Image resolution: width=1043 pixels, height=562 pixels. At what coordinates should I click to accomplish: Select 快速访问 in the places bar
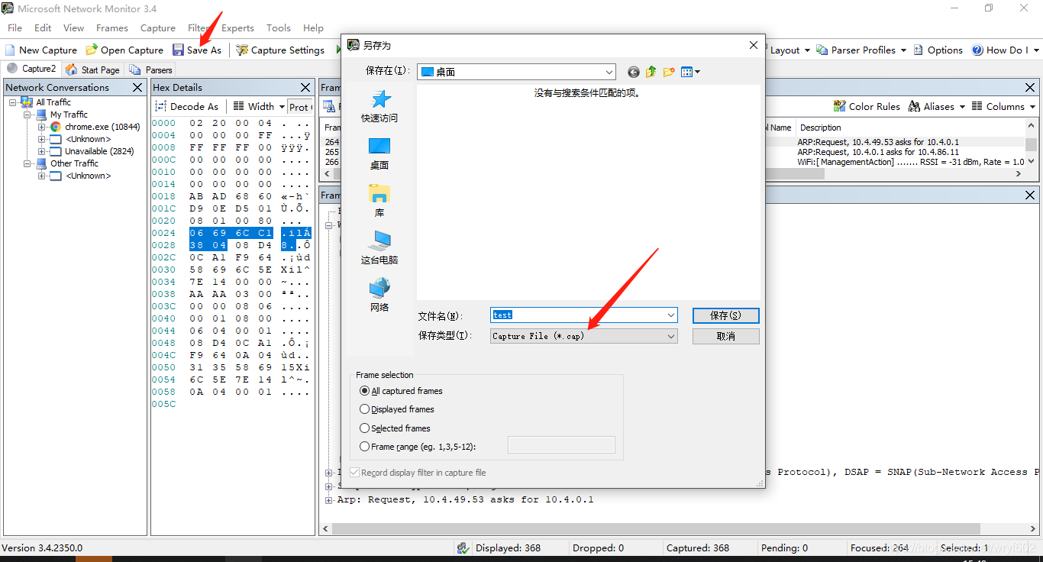click(x=379, y=106)
